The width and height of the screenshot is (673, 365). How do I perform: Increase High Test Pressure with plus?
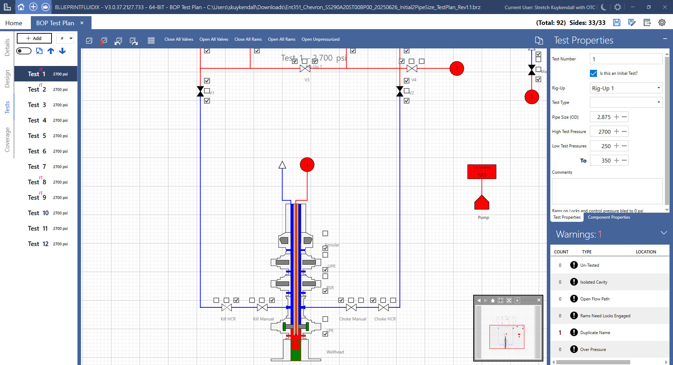coord(617,132)
